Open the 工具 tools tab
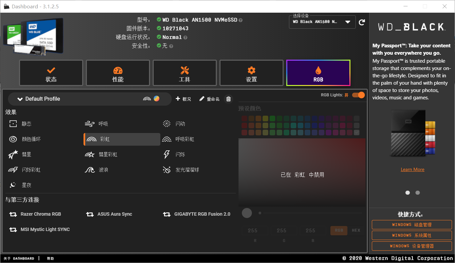 click(185, 73)
